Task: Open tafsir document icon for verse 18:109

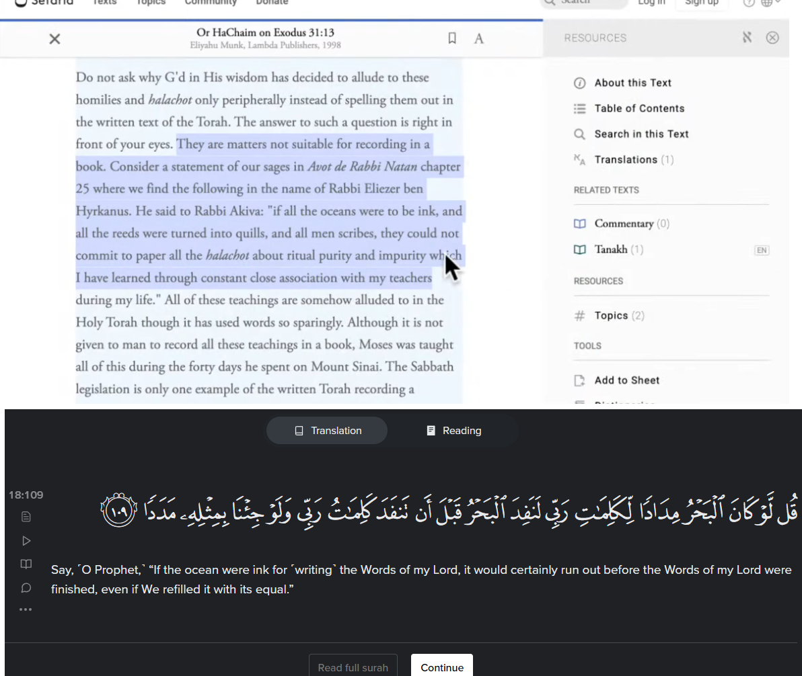Action: (x=26, y=517)
